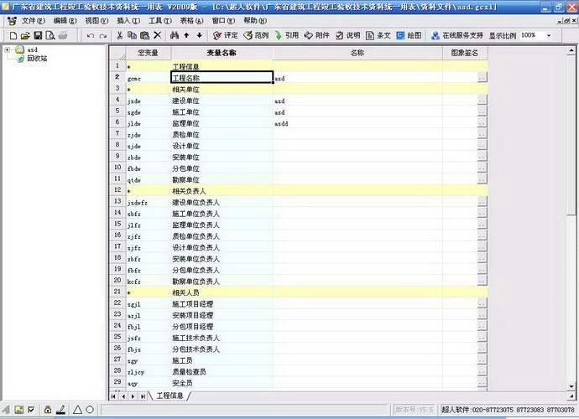Click vertical scrollbar up arrow
Viewport: 579px width, 419px height.
(x=571, y=50)
